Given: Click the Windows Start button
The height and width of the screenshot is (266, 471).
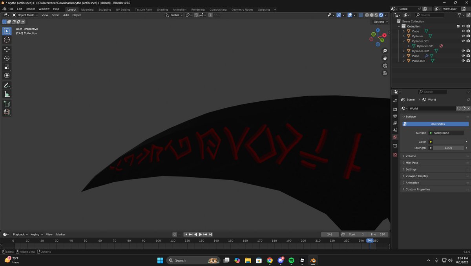Looking at the screenshot, I should pyautogui.click(x=160, y=260).
